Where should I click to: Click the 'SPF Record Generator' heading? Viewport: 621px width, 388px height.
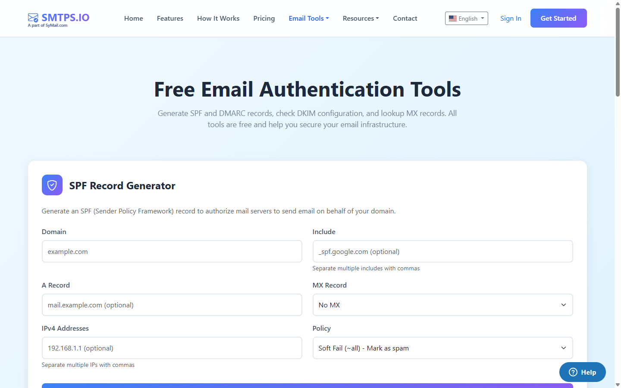(x=122, y=186)
